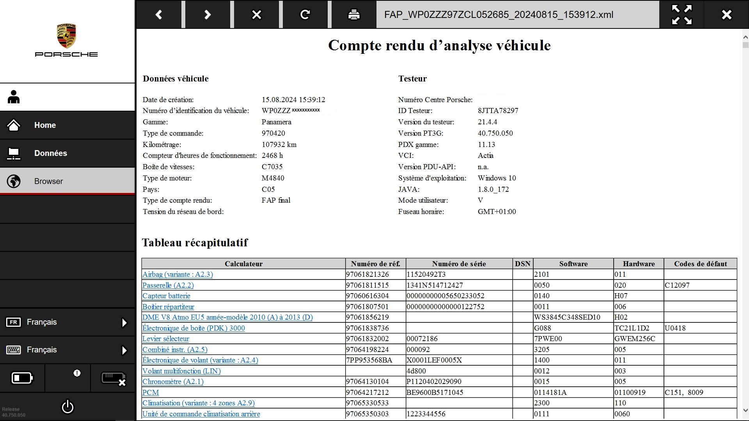The width and height of the screenshot is (749, 421).
Task: Click the Tableau récapitulatif heading
Action: tap(195, 242)
